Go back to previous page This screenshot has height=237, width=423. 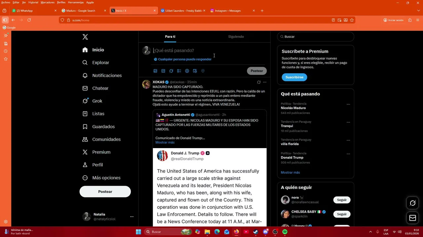tap(13, 20)
